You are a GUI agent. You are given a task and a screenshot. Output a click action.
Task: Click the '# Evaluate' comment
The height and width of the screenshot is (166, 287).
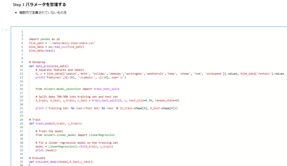tap(37, 158)
